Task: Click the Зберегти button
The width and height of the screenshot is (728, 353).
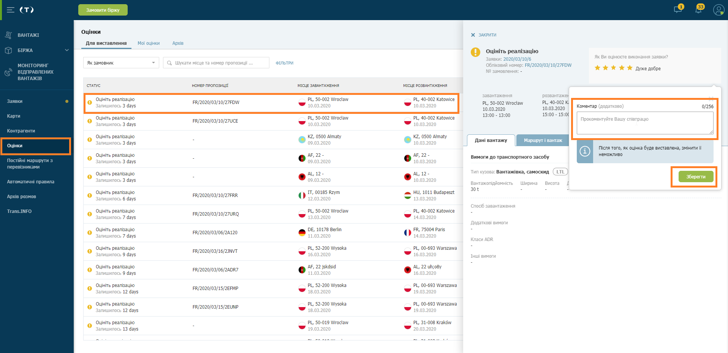Action: 696,177
